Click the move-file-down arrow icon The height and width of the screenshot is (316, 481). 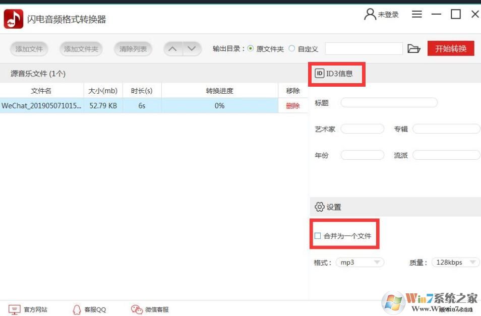click(191, 48)
